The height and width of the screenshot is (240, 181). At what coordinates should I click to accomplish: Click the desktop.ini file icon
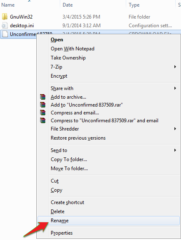tap(5, 26)
